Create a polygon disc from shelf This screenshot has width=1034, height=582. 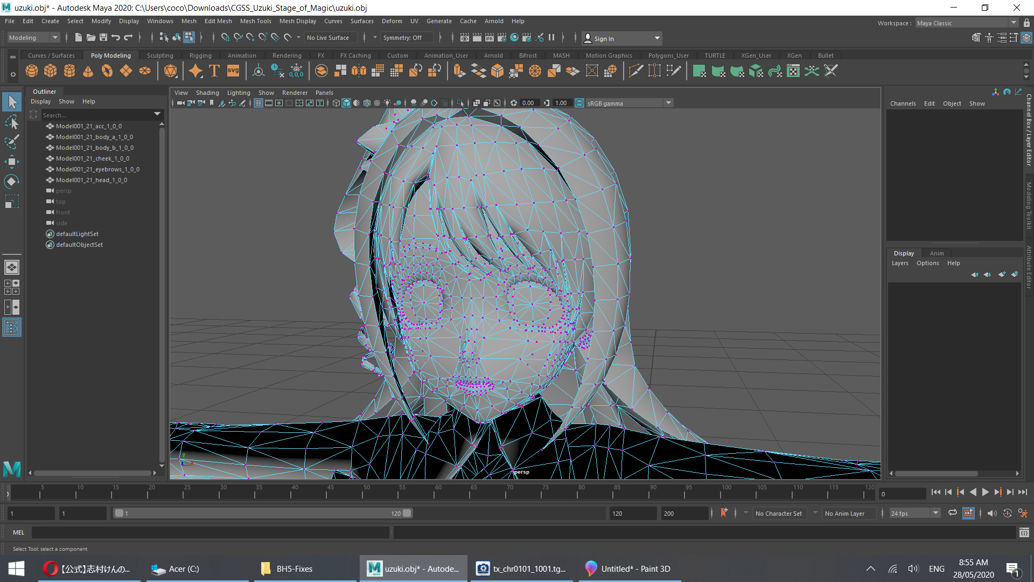point(145,71)
